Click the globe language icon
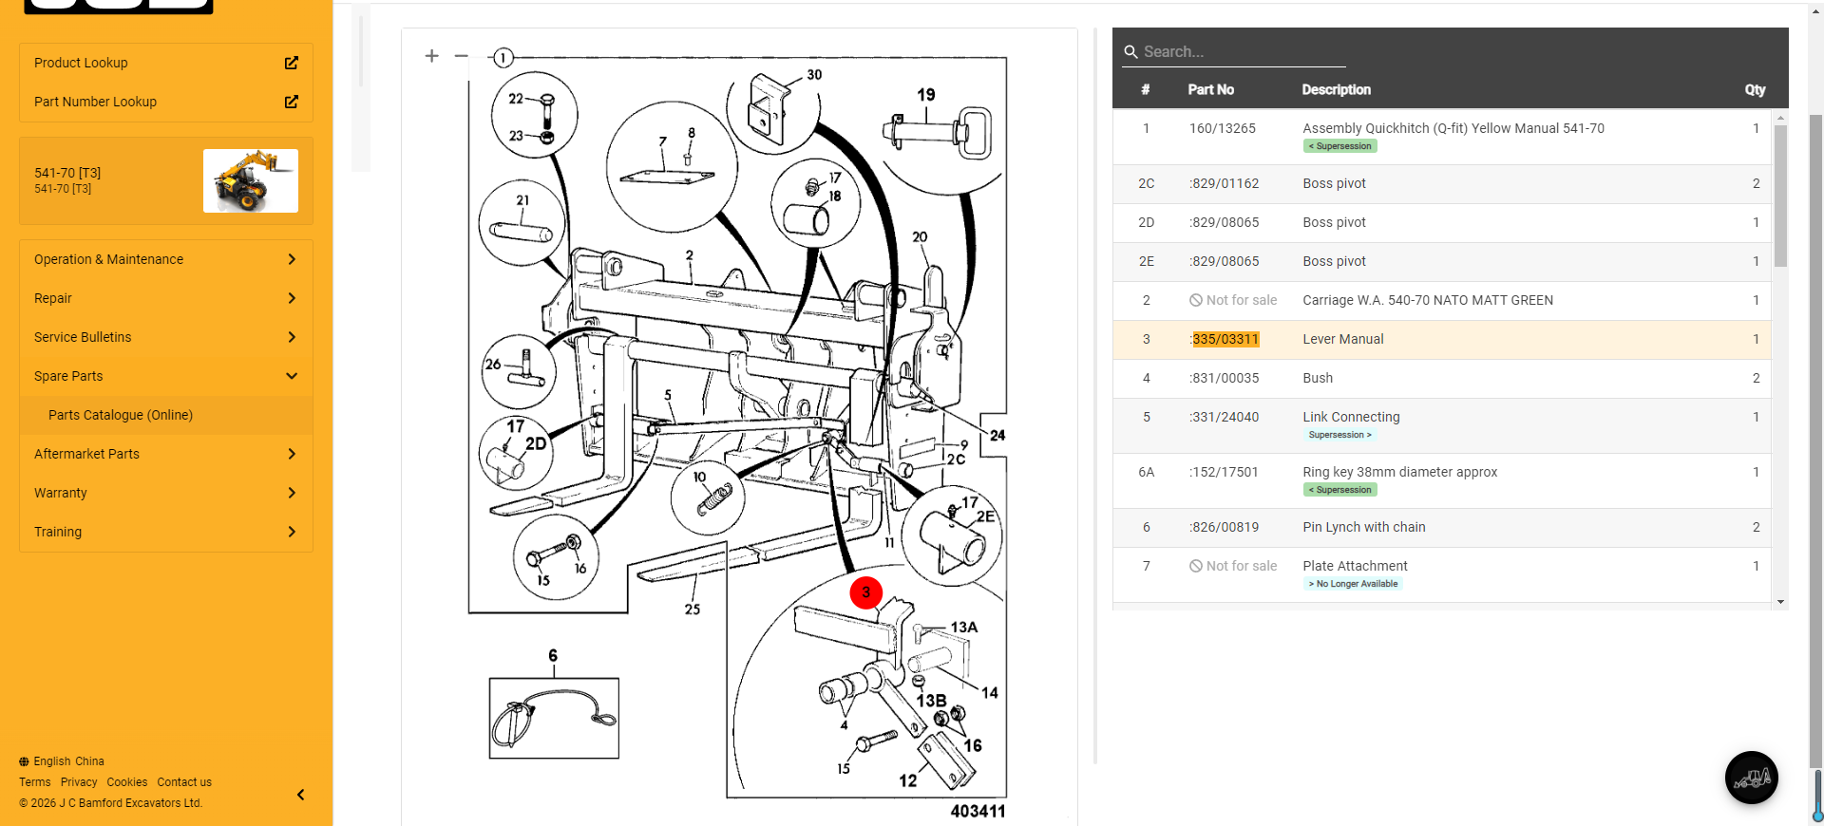Screen dimensions: 1824x826 click(x=24, y=761)
